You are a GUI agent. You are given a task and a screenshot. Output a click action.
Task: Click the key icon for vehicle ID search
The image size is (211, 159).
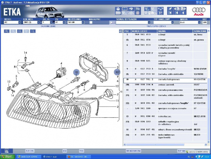[112, 23]
